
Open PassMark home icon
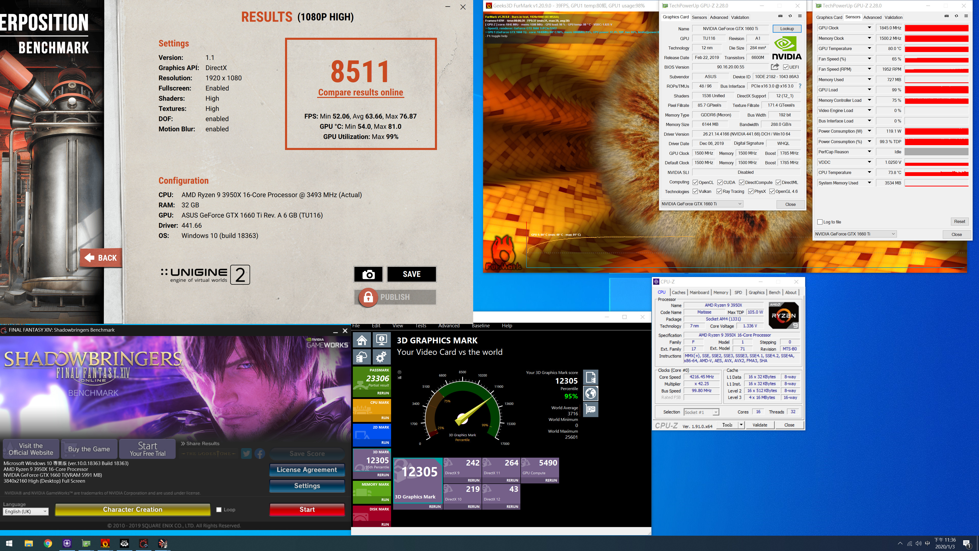[x=362, y=340]
